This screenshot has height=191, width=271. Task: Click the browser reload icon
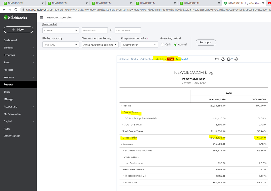[x=16, y=9]
